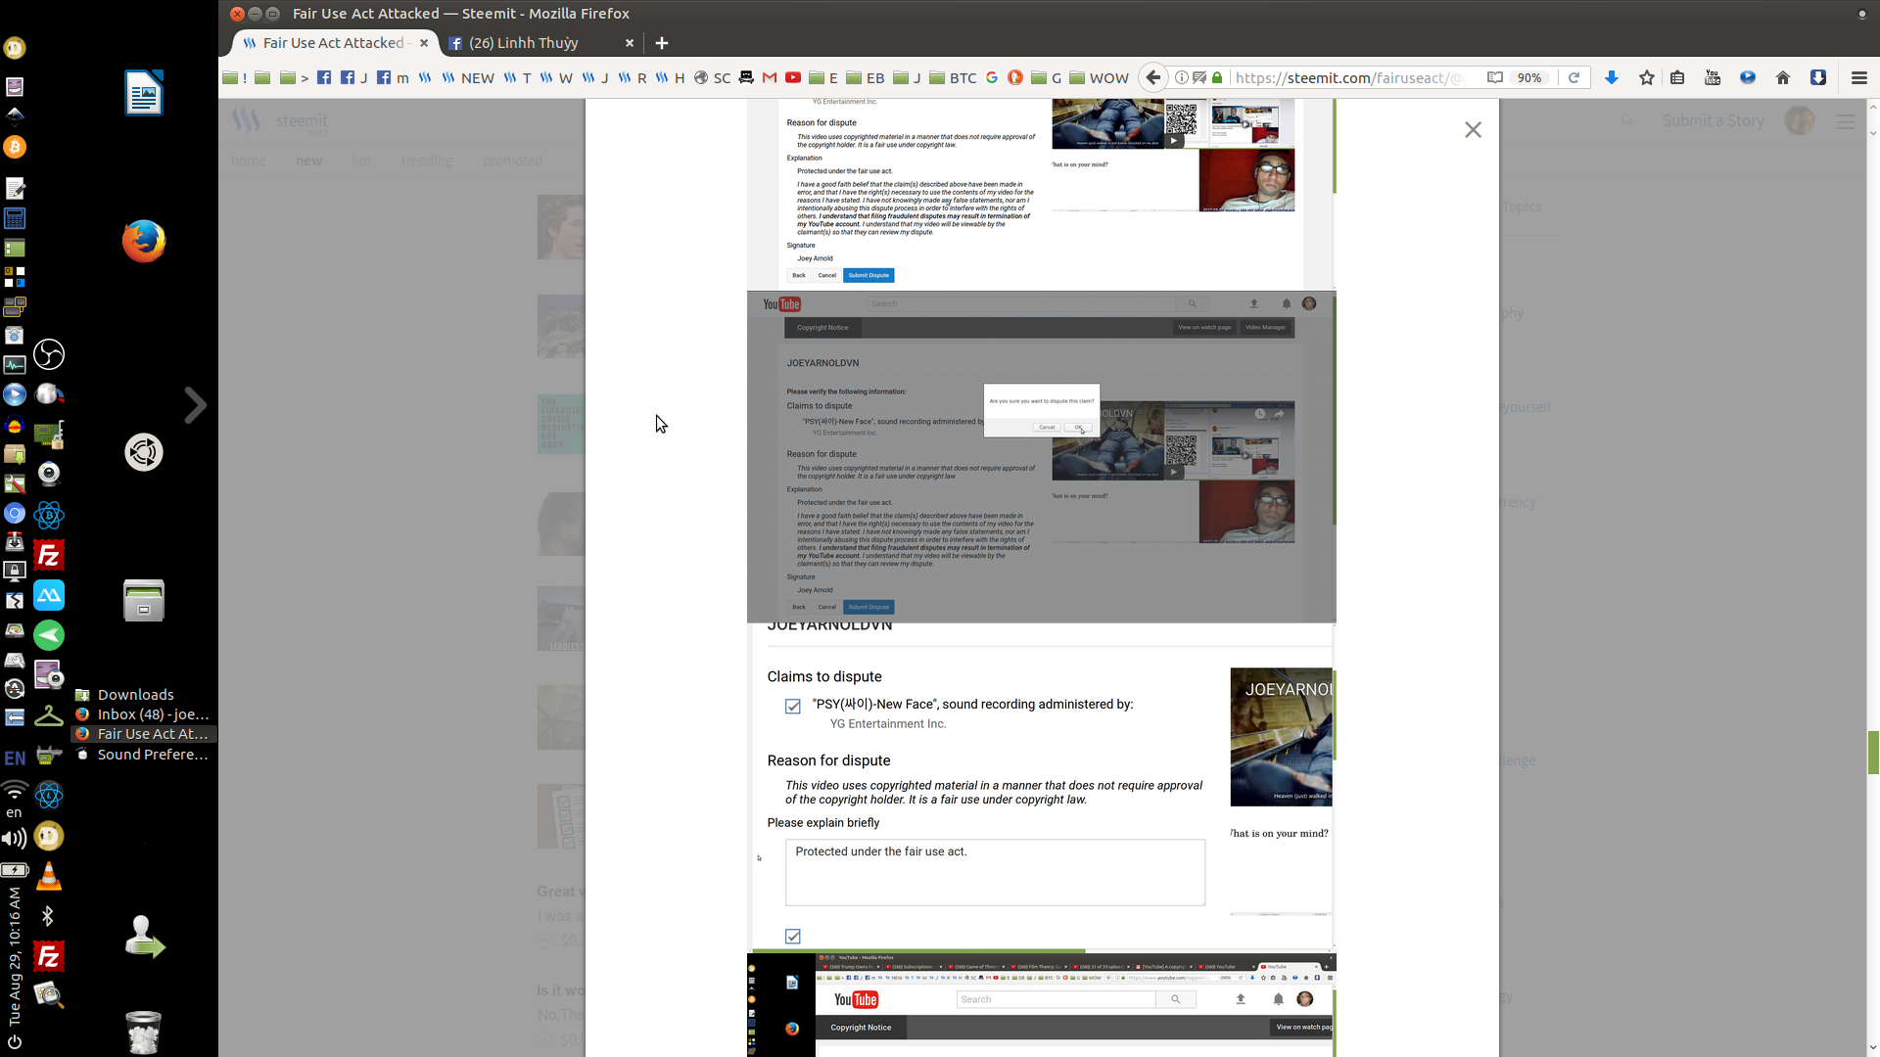This screenshot has height=1057, width=1880.
Task: Show bookmarks list icon in toolbar
Action: coord(1677,77)
